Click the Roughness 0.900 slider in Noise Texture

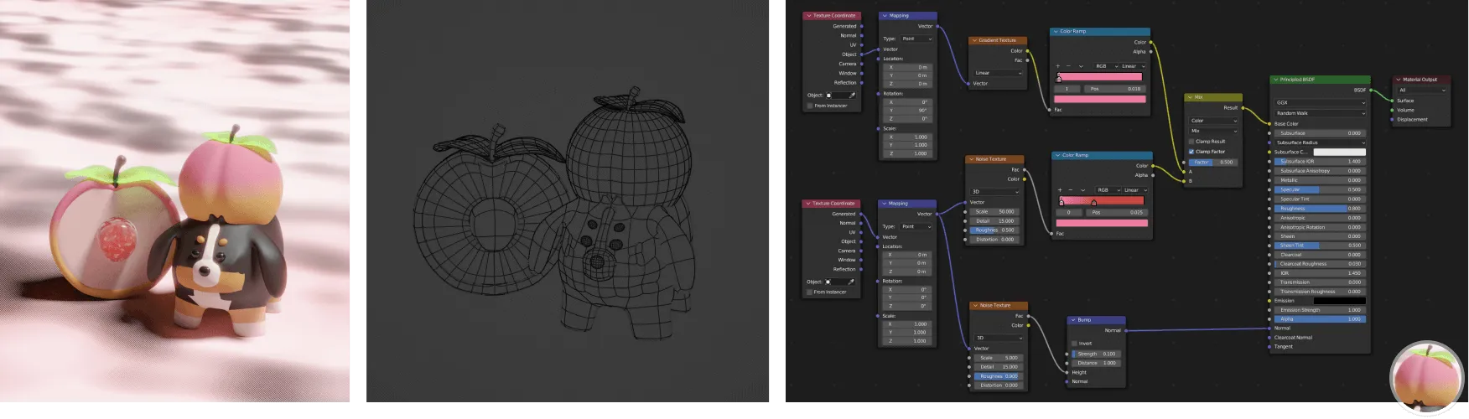[x=997, y=376]
